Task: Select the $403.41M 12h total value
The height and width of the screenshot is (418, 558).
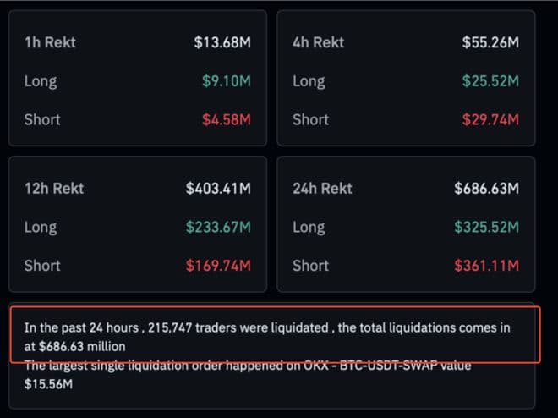Action: 218,188
